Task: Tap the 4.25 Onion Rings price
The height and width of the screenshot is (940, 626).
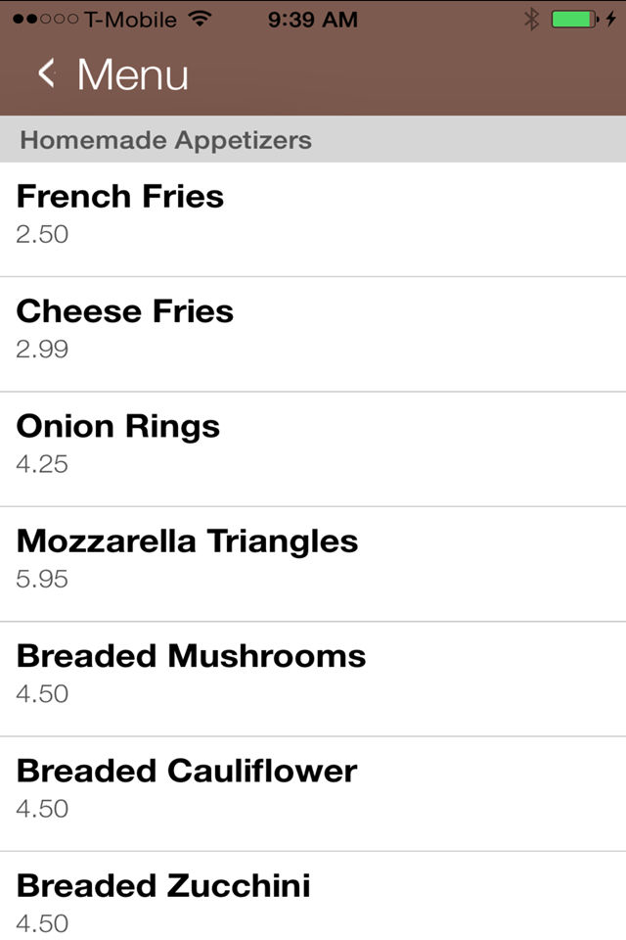Action: tap(42, 464)
